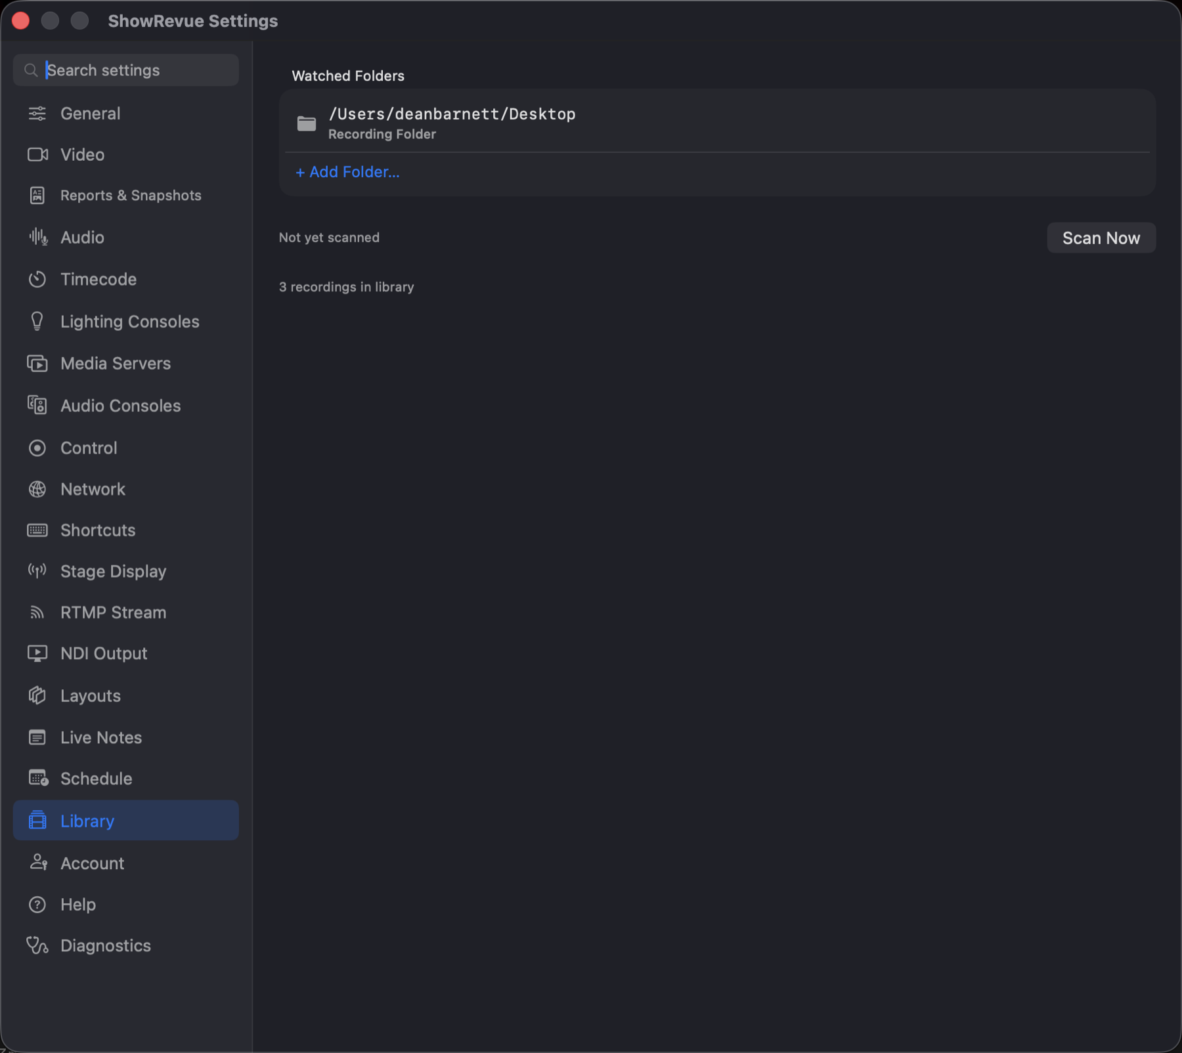
Task: Select RTMP Stream section
Action: coord(125,612)
